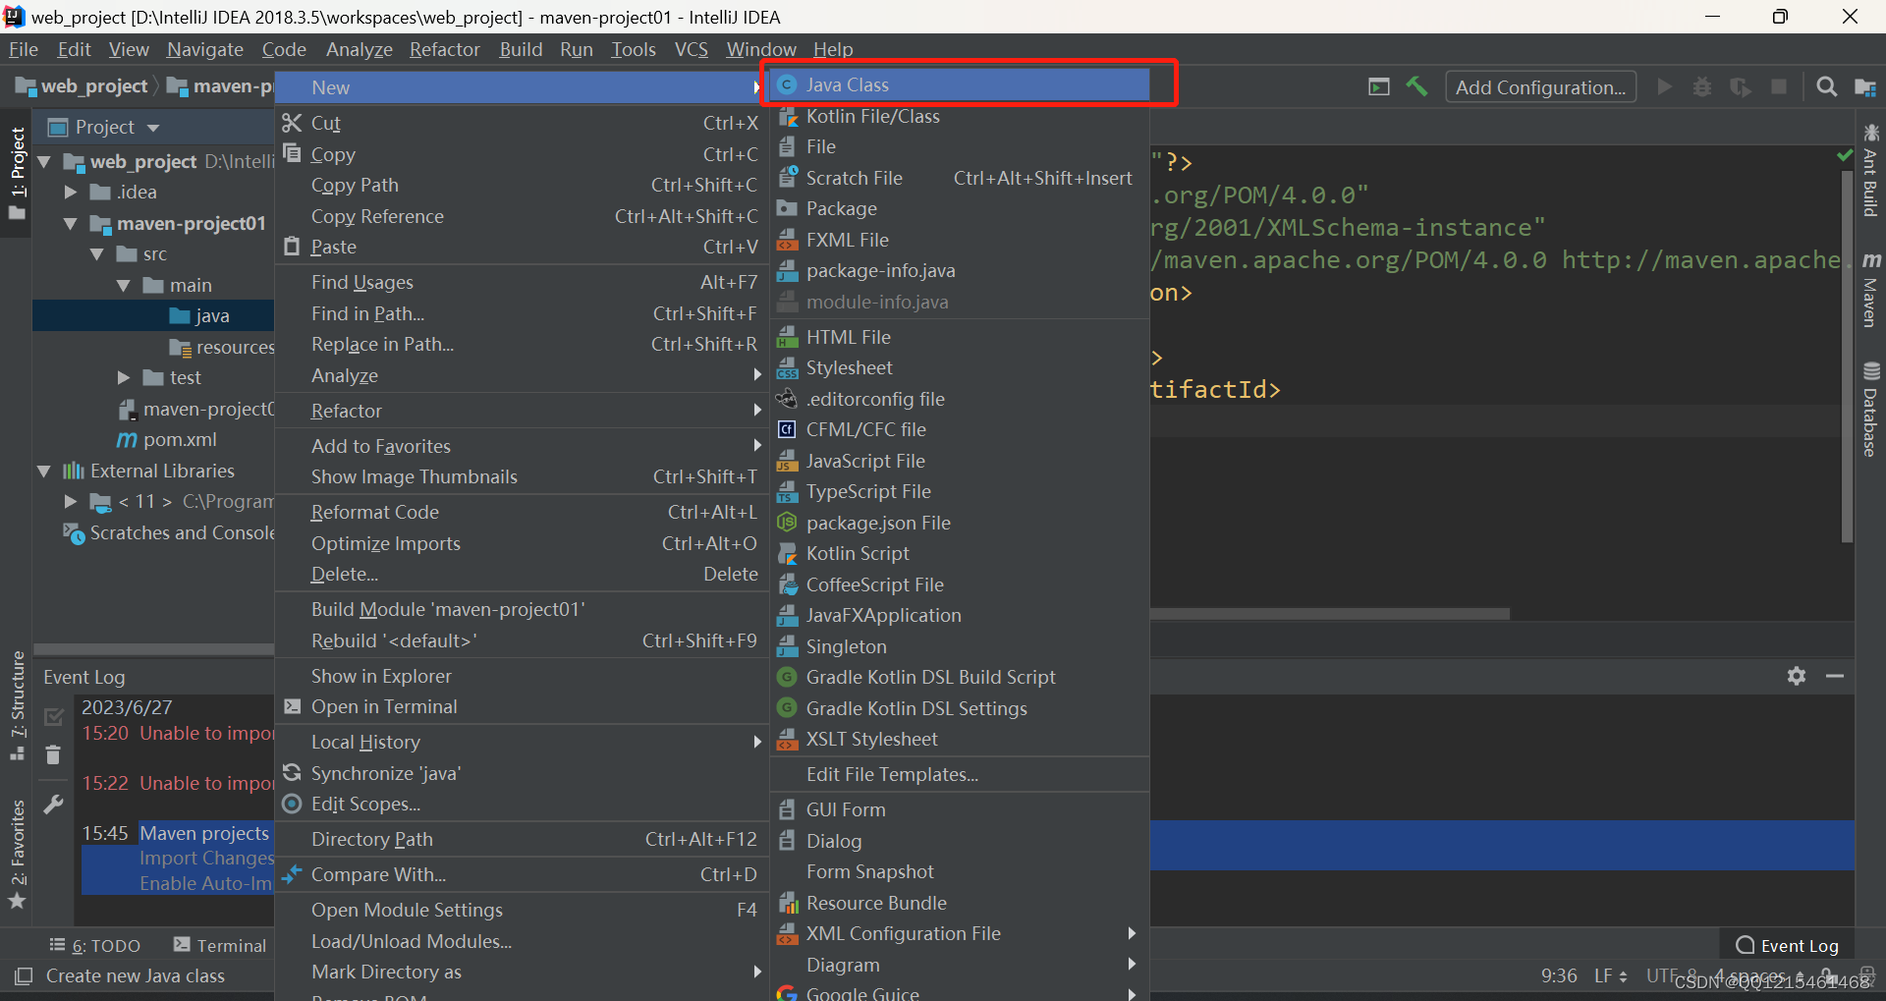1886x1001 pixels.
Task: Open Event Log settings gear icon
Action: [x=1797, y=676]
